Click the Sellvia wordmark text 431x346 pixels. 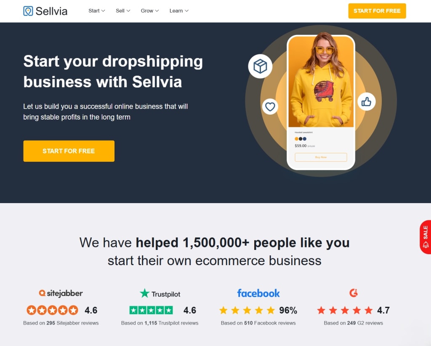pyautogui.click(x=51, y=11)
